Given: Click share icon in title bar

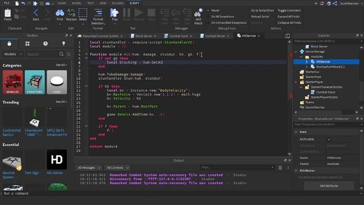Looking at the screenshot, I should tap(335, 3).
